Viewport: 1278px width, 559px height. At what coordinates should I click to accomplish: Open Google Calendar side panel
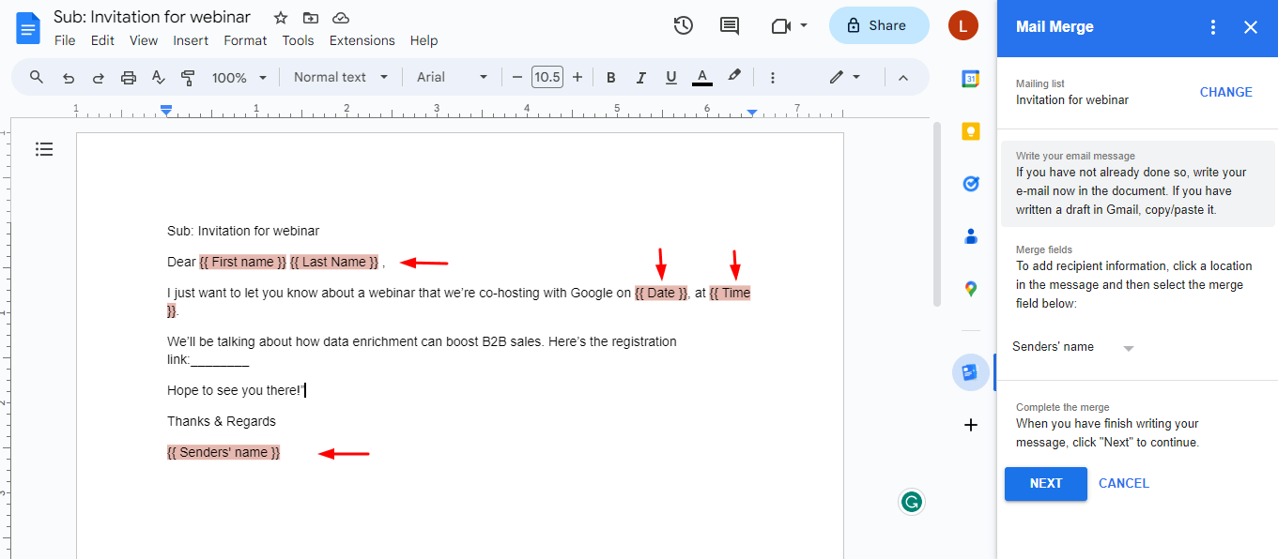pyautogui.click(x=970, y=79)
